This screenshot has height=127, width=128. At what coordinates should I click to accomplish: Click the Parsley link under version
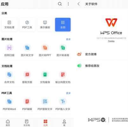tap(111, 41)
